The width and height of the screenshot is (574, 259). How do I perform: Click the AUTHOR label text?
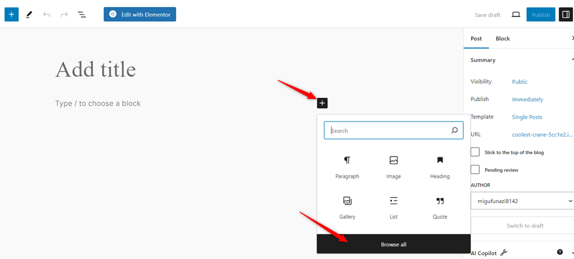(x=480, y=185)
